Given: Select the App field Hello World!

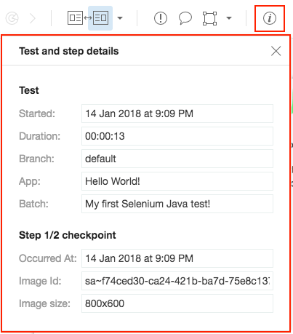Looking at the screenshot, I should 177,181.
